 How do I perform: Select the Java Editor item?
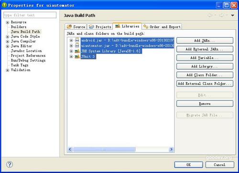tap(22, 46)
